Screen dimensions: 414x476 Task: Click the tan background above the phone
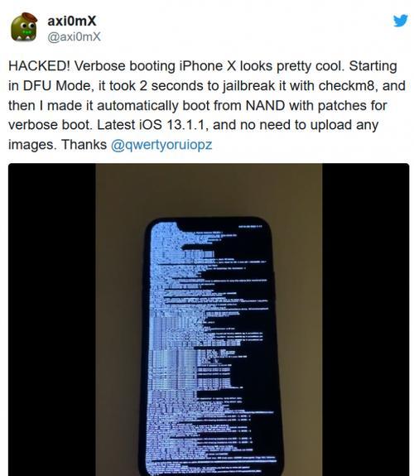[209, 190]
